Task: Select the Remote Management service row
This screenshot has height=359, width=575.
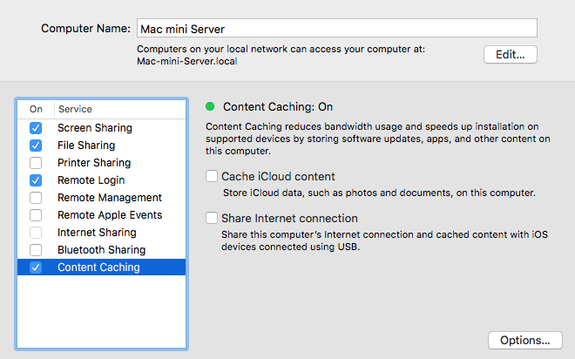Action: tap(102, 198)
